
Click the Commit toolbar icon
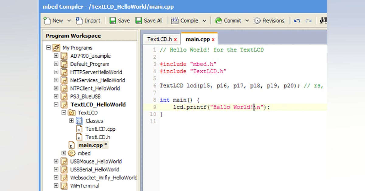pos(219,20)
